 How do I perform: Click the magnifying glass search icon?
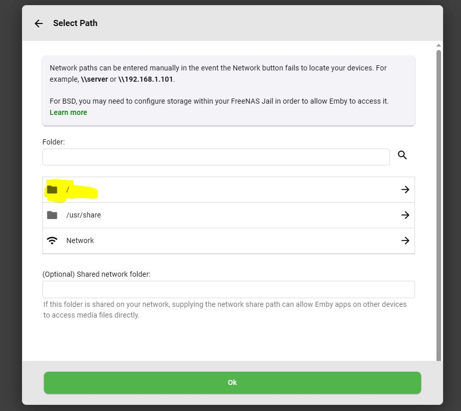402,155
